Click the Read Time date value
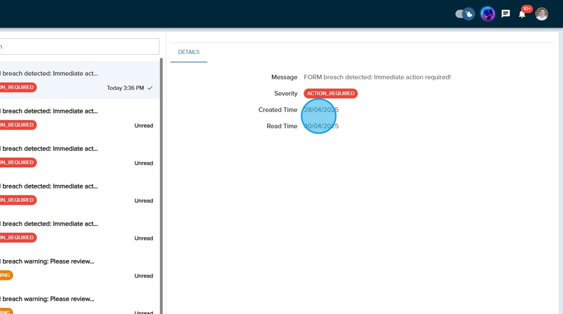 pyautogui.click(x=321, y=126)
